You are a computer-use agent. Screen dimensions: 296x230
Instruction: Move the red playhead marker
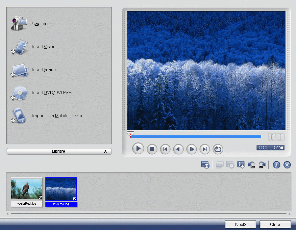[130, 134]
